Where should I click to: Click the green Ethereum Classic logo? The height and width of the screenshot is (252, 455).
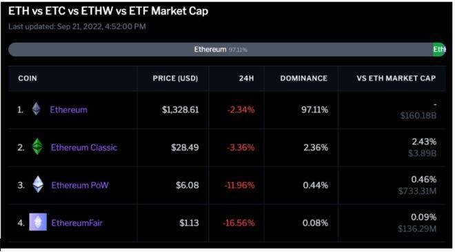(x=37, y=147)
